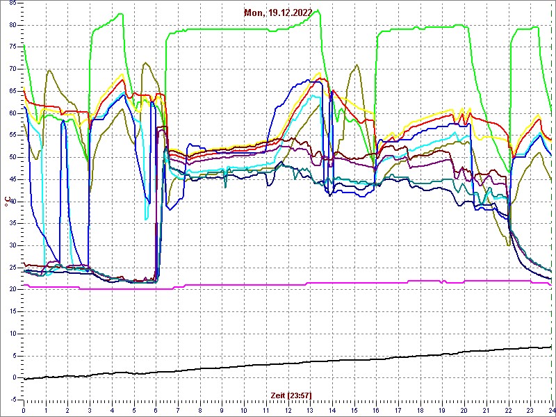The width and height of the screenshot is (556, 417).
Task: Pick hour '24' on the time axis
Action: [x=551, y=411]
